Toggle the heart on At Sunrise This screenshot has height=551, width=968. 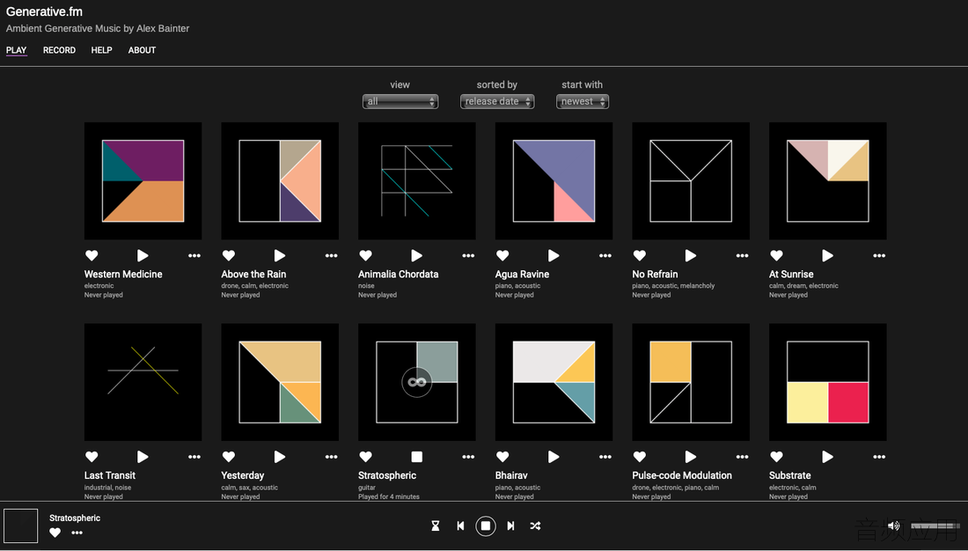[x=777, y=256]
